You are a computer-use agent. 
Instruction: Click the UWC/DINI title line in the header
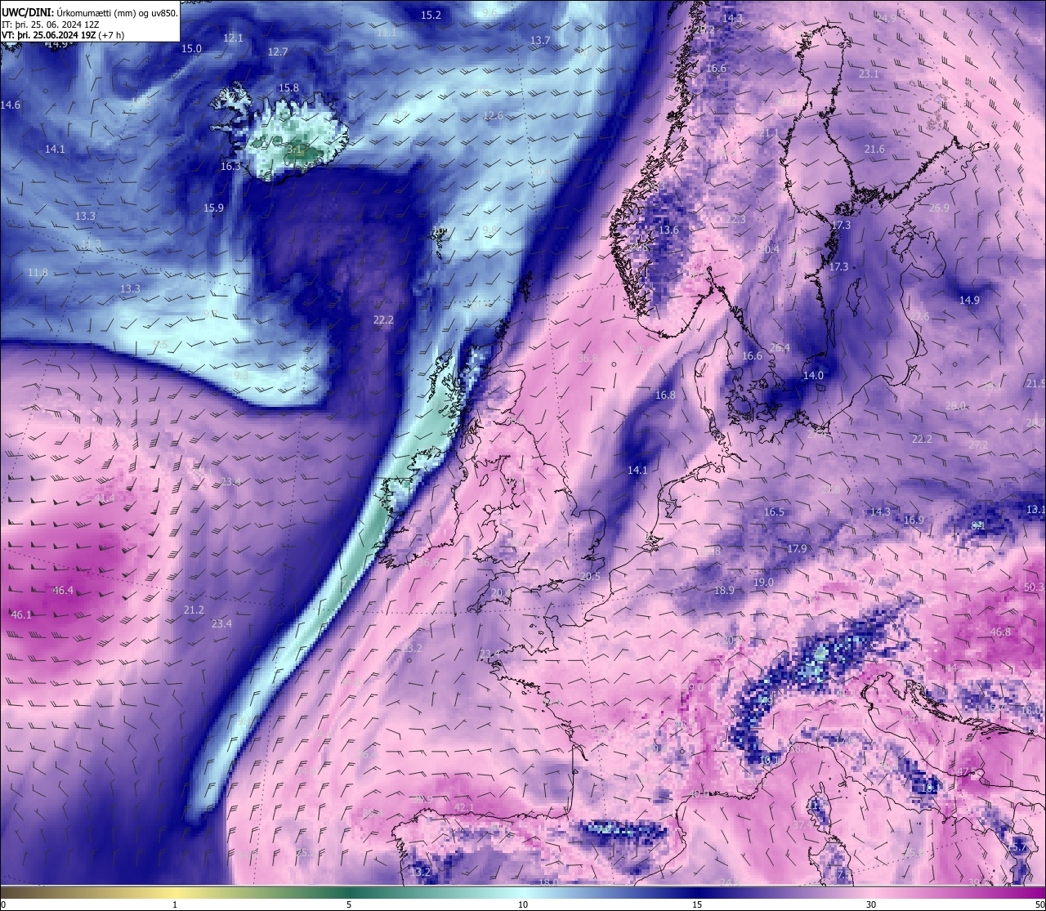(89, 13)
